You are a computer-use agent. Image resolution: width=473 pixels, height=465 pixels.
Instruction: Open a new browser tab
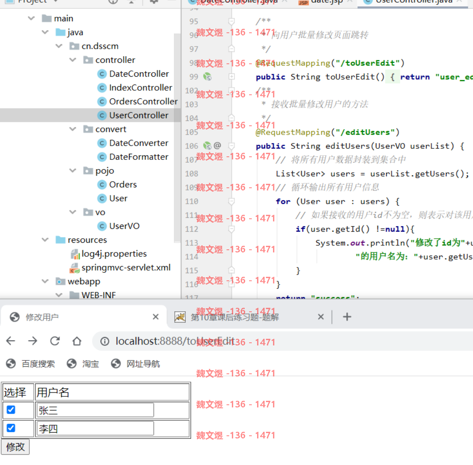[347, 317]
